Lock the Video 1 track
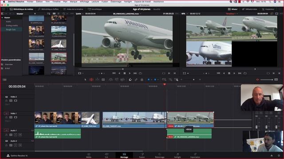Viewport: 284px width, 159px height. click(x=6, y=117)
